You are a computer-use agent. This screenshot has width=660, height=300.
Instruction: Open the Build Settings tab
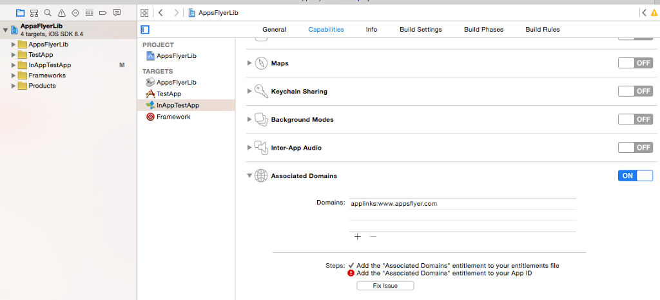420,30
